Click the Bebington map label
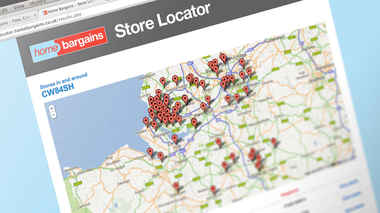Screen dimensions: 380x213 pyautogui.click(x=161, y=135)
